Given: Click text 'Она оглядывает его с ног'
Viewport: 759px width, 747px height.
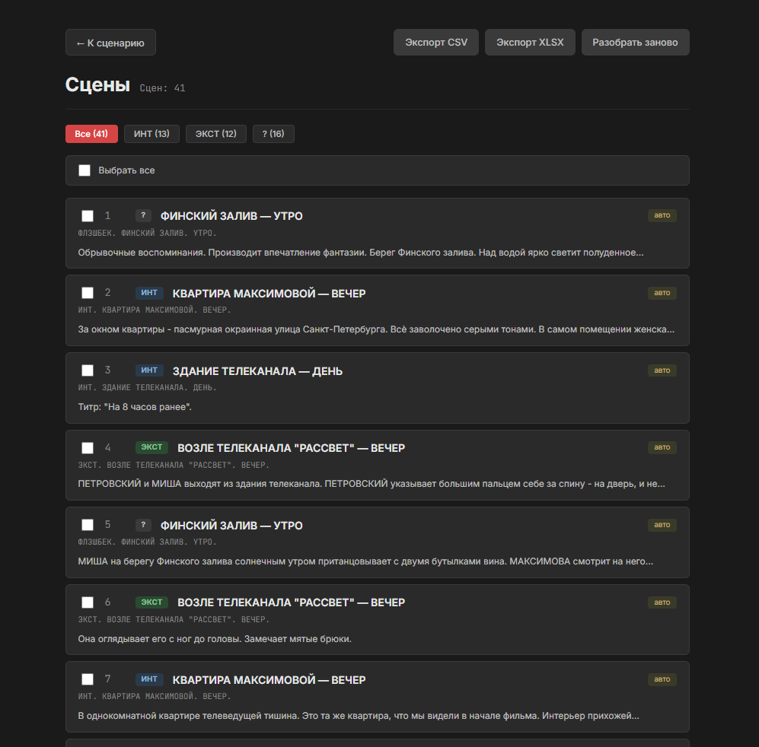Looking at the screenshot, I should tap(215, 639).
